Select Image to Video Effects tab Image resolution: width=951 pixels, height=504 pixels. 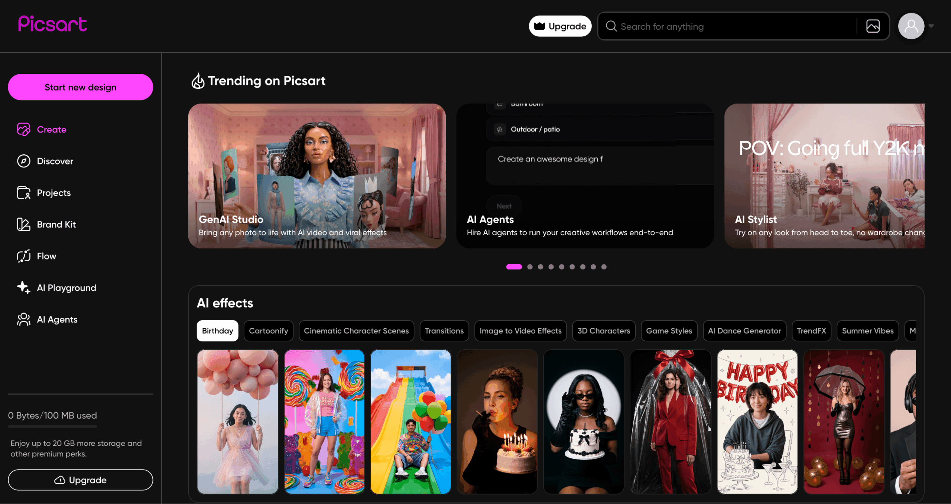520,331
